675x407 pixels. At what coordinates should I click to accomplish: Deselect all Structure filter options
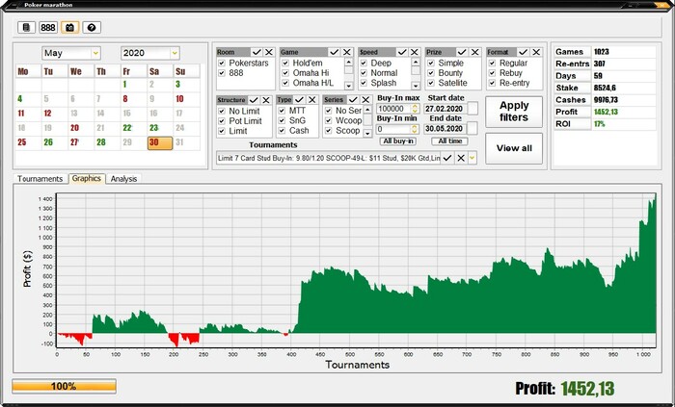click(266, 100)
